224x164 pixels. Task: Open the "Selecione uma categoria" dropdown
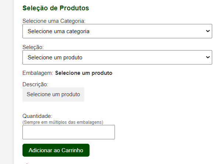[117, 31]
